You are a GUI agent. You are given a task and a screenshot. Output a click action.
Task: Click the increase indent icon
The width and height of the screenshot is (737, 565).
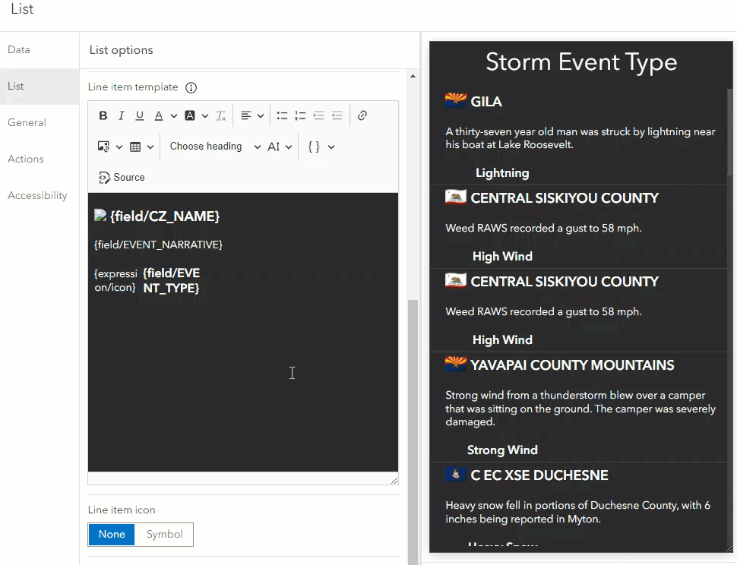tap(318, 115)
